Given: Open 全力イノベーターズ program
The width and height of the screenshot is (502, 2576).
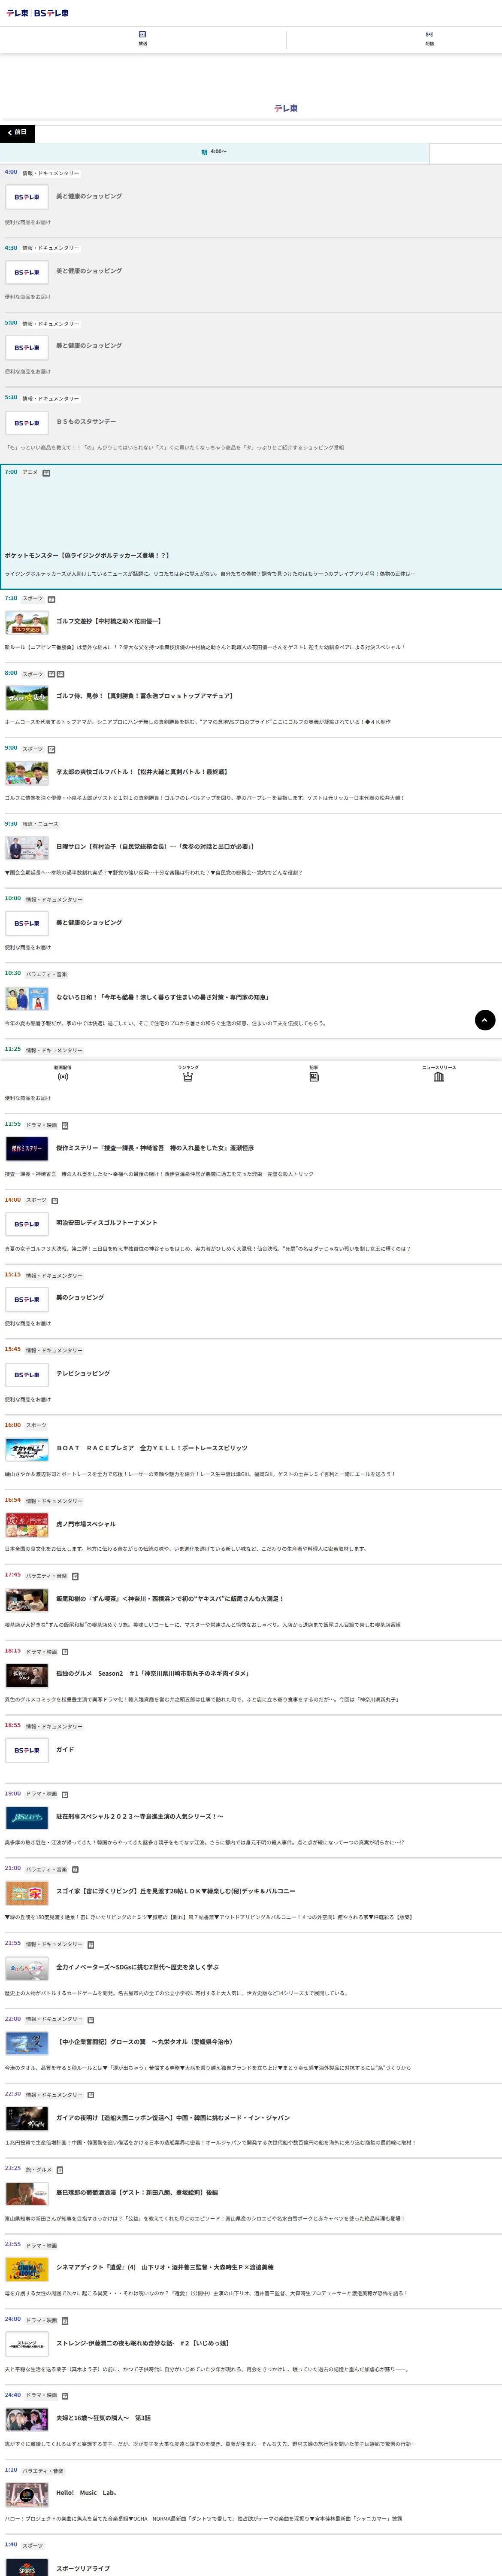Looking at the screenshot, I should tap(137, 1967).
